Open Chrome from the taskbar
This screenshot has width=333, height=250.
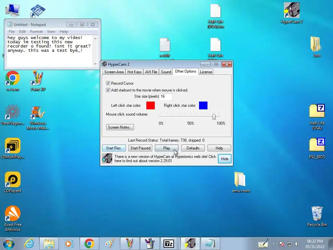click(x=89, y=243)
